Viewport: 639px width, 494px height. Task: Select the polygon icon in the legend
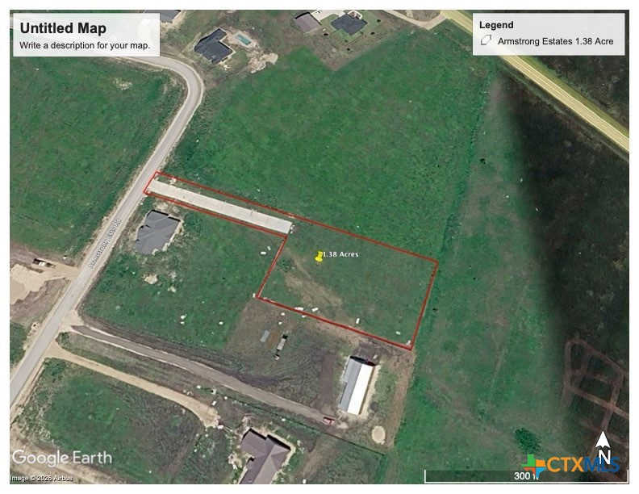486,41
